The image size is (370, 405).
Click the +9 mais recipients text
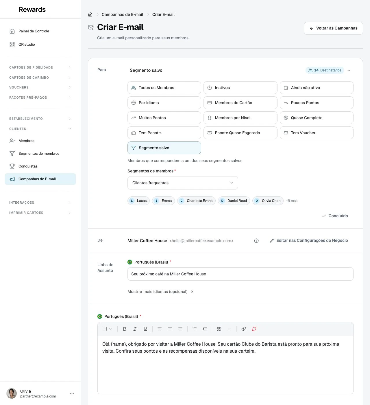(292, 201)
